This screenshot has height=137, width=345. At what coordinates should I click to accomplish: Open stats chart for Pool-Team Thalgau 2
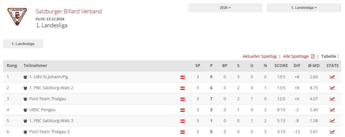coord(332,132)
